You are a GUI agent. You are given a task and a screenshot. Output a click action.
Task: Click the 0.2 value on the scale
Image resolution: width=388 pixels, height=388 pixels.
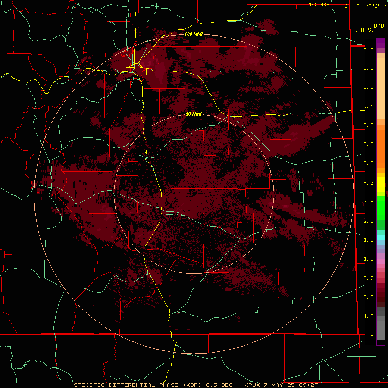[x=369, y=278]
